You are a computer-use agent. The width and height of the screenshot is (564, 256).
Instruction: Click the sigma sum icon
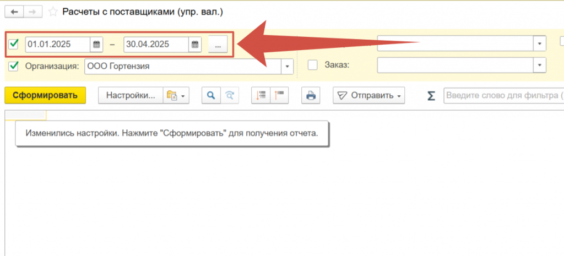tap(431, 96)
